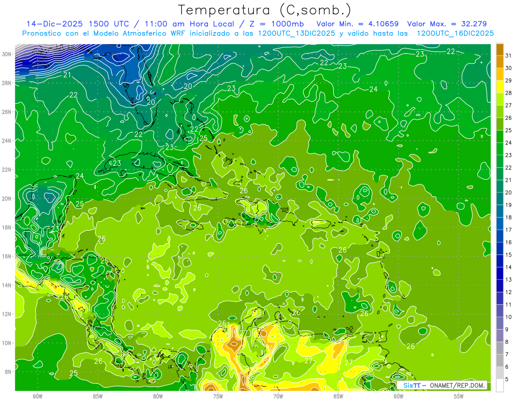
Task: Click the 70W longitude axis label
Action: 278,396
